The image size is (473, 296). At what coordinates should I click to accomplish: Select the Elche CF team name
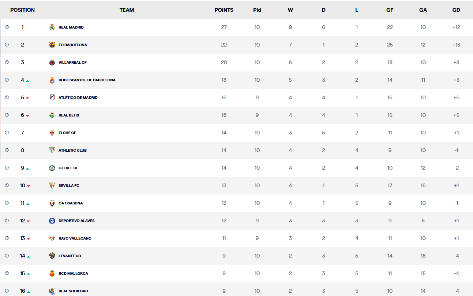(67, 133)
